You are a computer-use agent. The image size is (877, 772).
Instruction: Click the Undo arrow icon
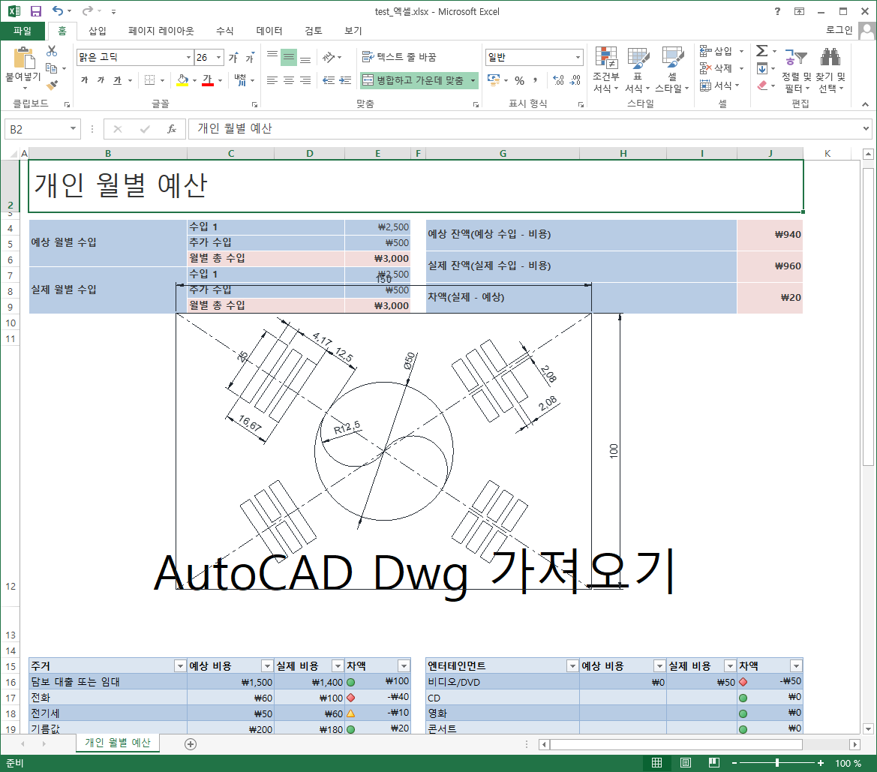pyautogui.click(x=58, y=11)
